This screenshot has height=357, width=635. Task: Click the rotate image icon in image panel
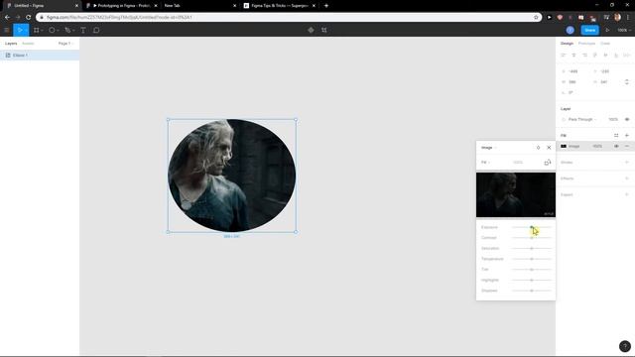point(548,163)
